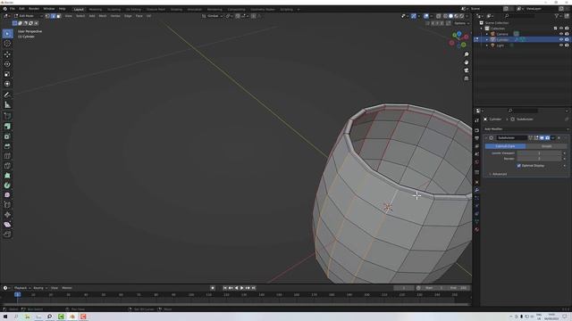Select the Rip Region tool
The image size is (572, 321).
tap(7, 235)
